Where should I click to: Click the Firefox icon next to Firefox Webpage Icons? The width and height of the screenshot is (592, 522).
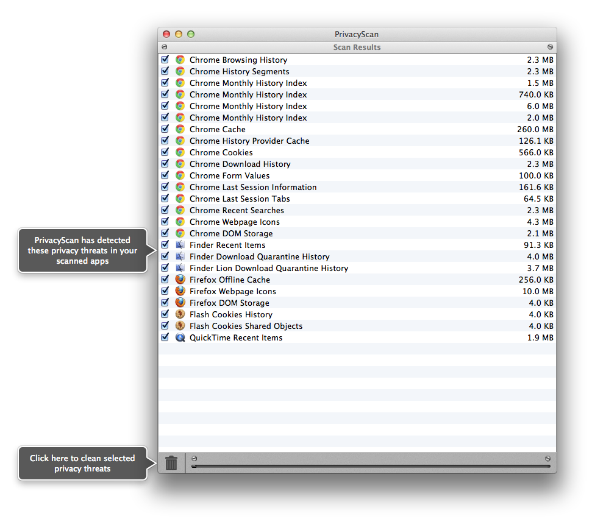180,291
